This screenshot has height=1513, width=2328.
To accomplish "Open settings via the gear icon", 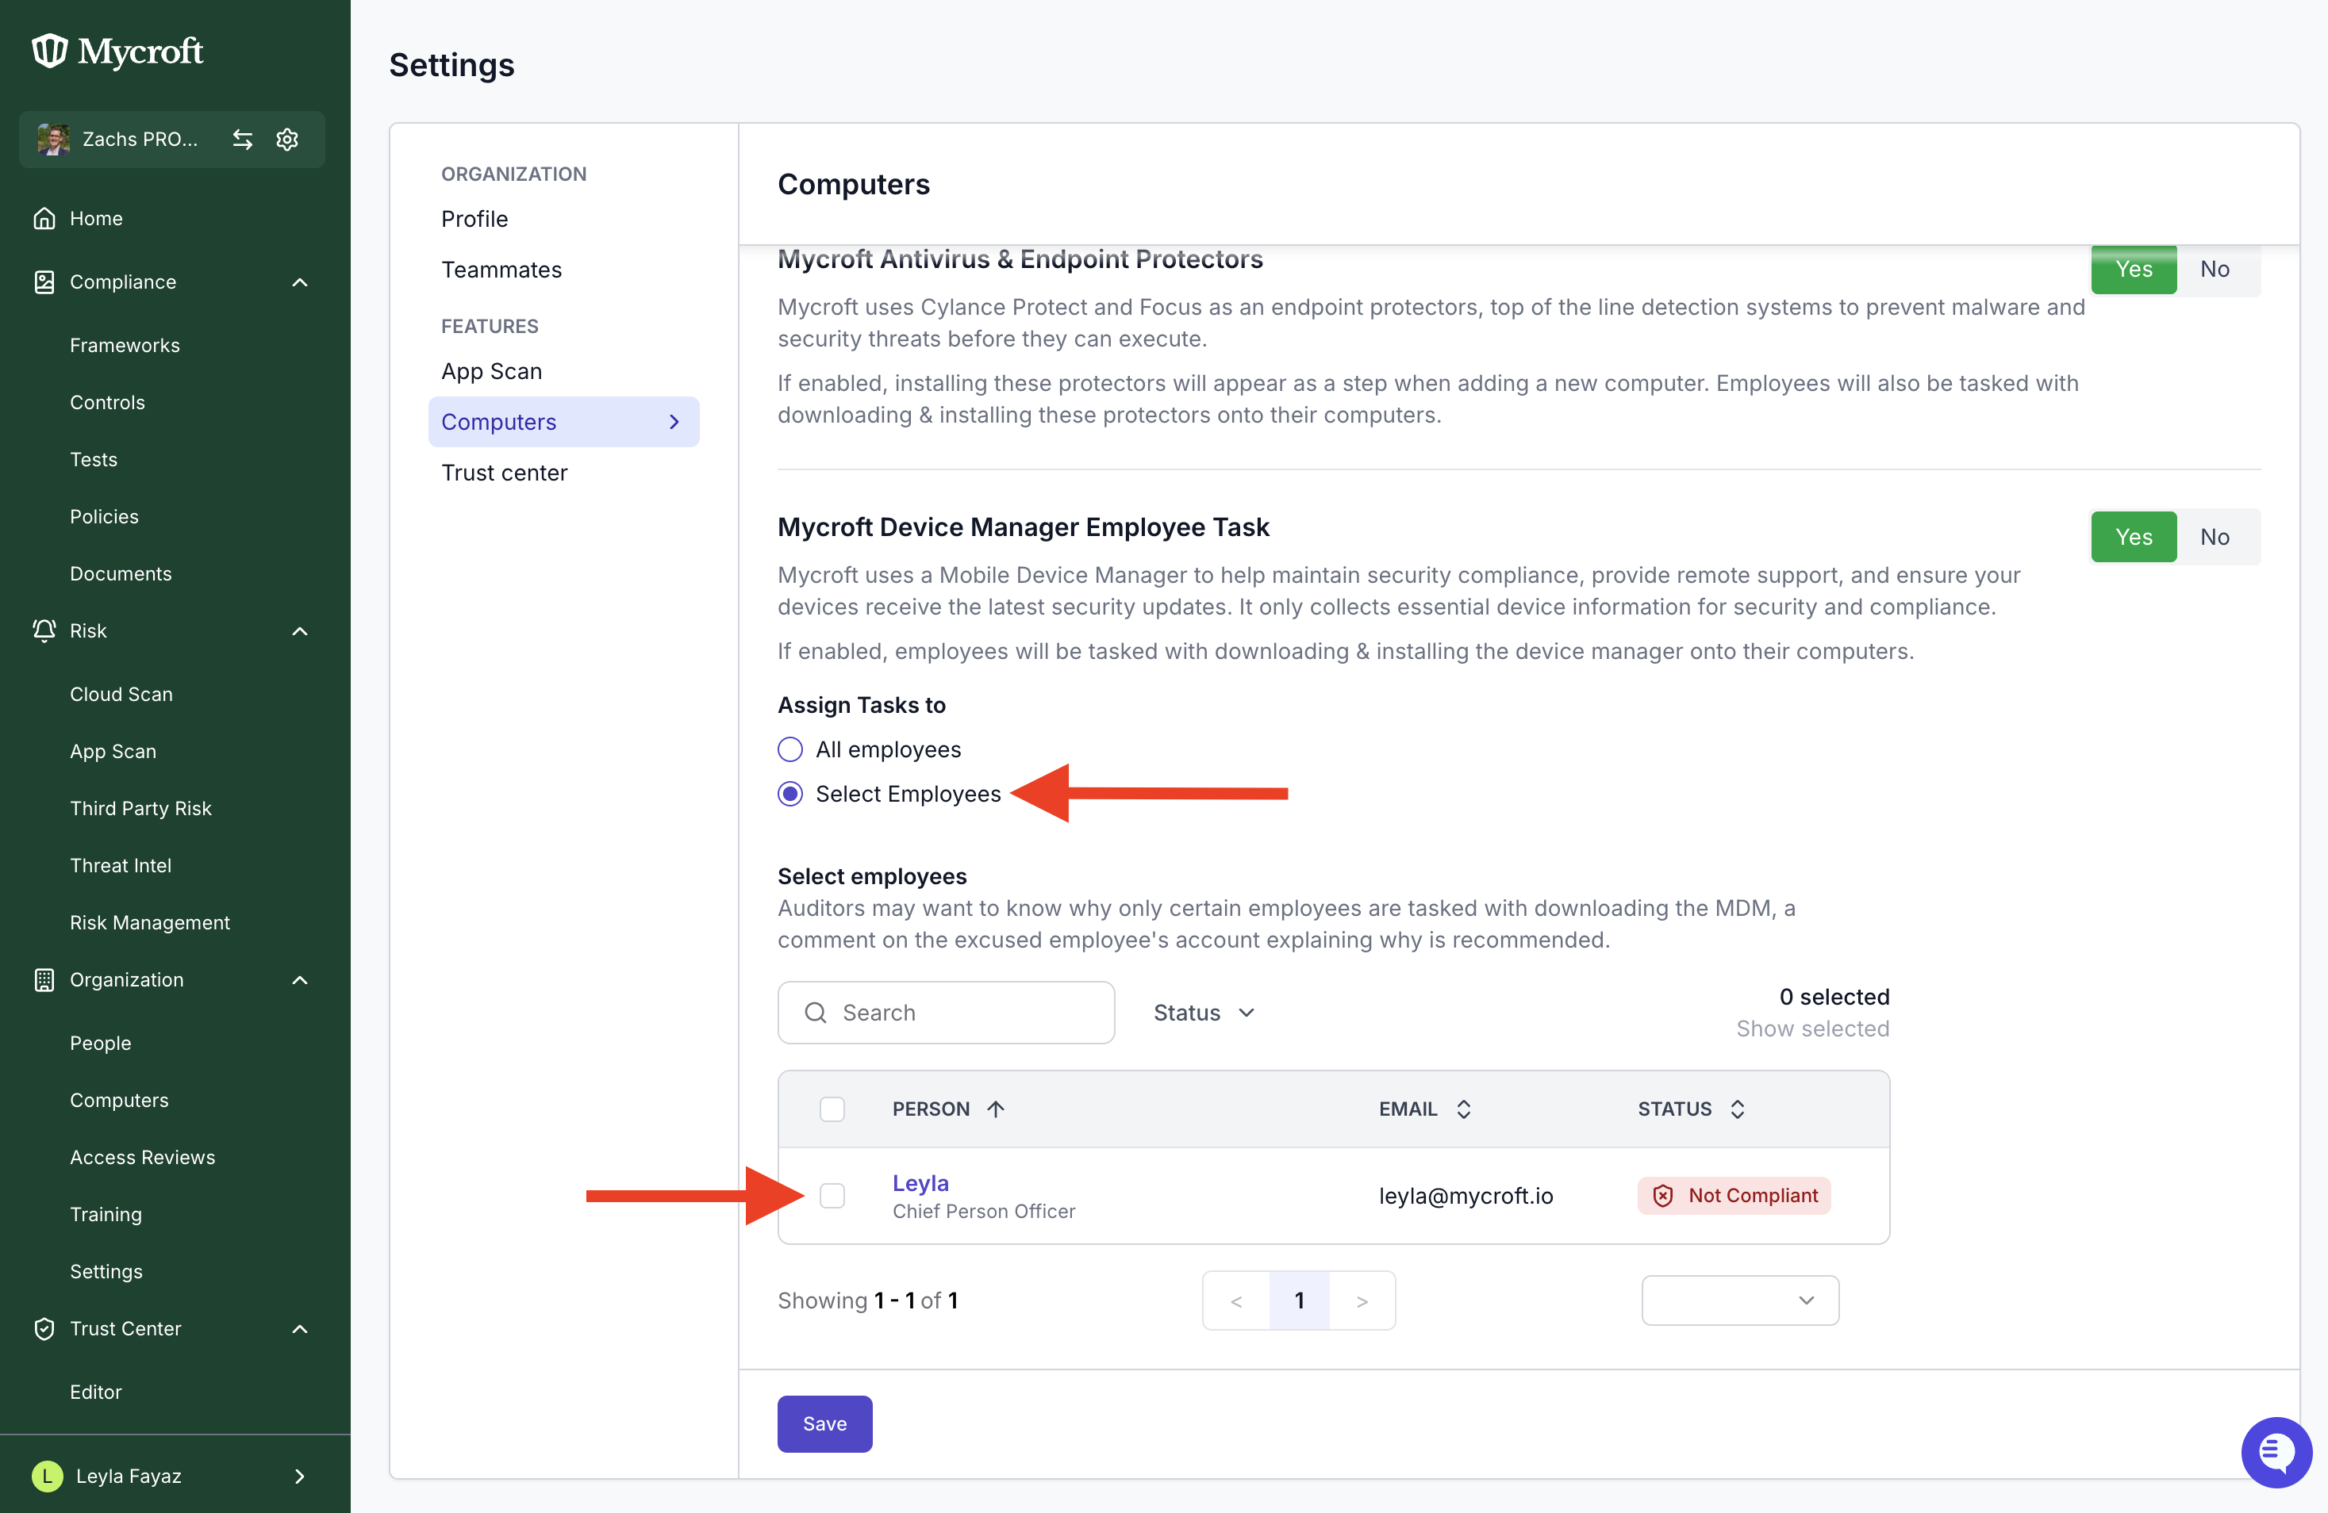I will coord(286,140).
